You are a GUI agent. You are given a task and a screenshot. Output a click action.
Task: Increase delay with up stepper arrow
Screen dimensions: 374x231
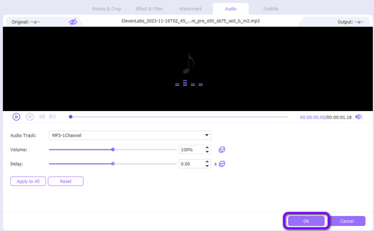(207, 162)
